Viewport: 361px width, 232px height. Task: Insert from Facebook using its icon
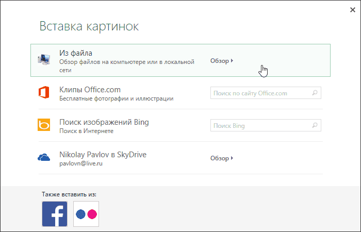[55, 214]
